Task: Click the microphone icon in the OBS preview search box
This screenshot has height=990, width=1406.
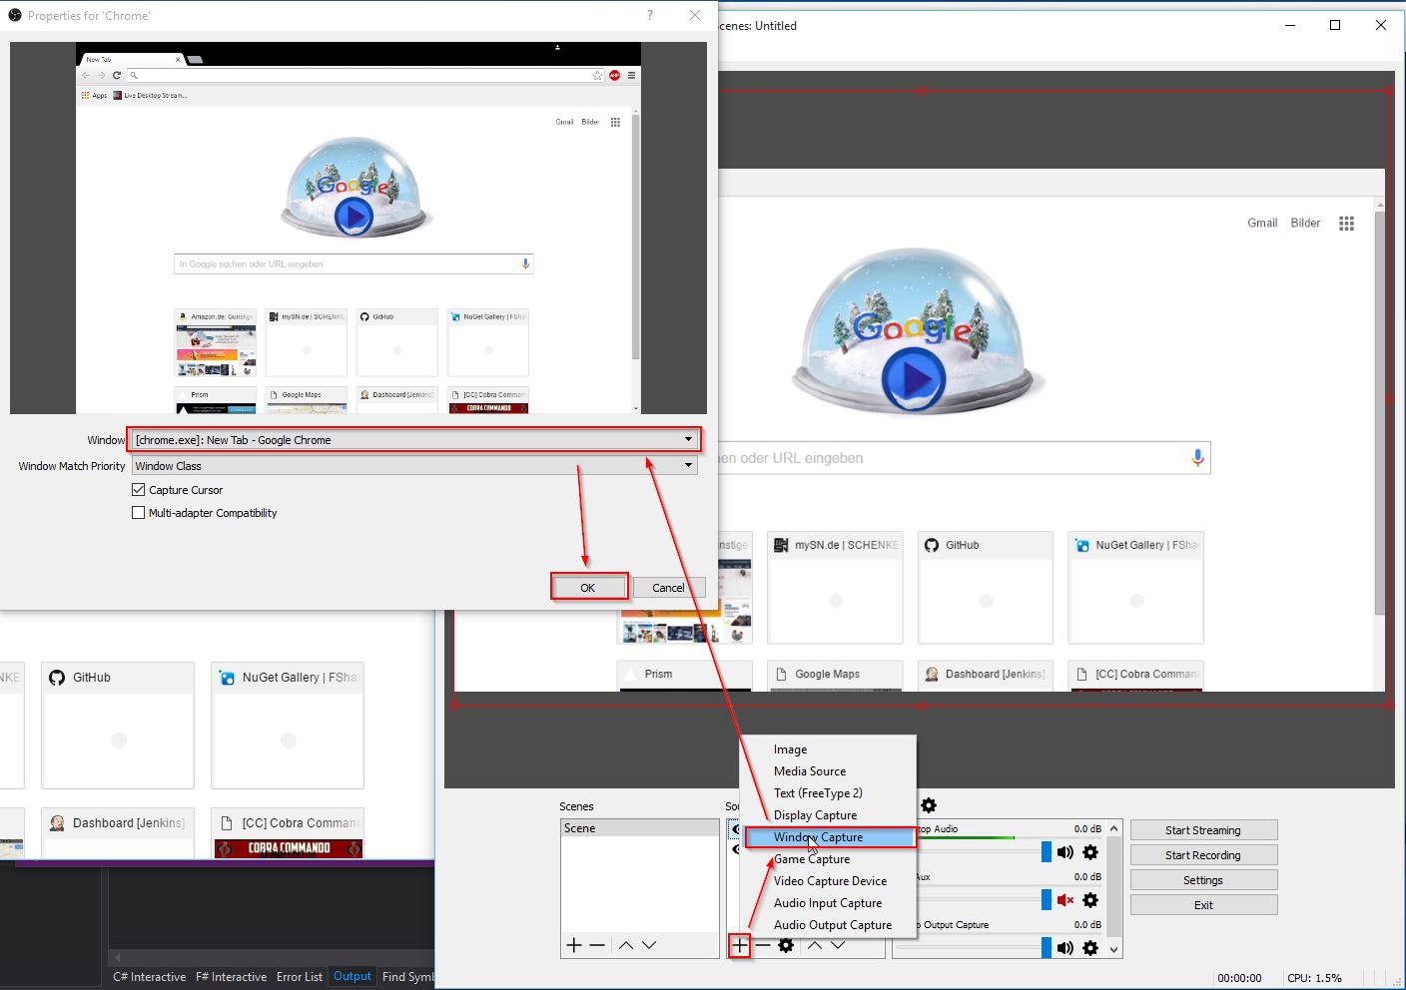Action: coord(1197,458)
